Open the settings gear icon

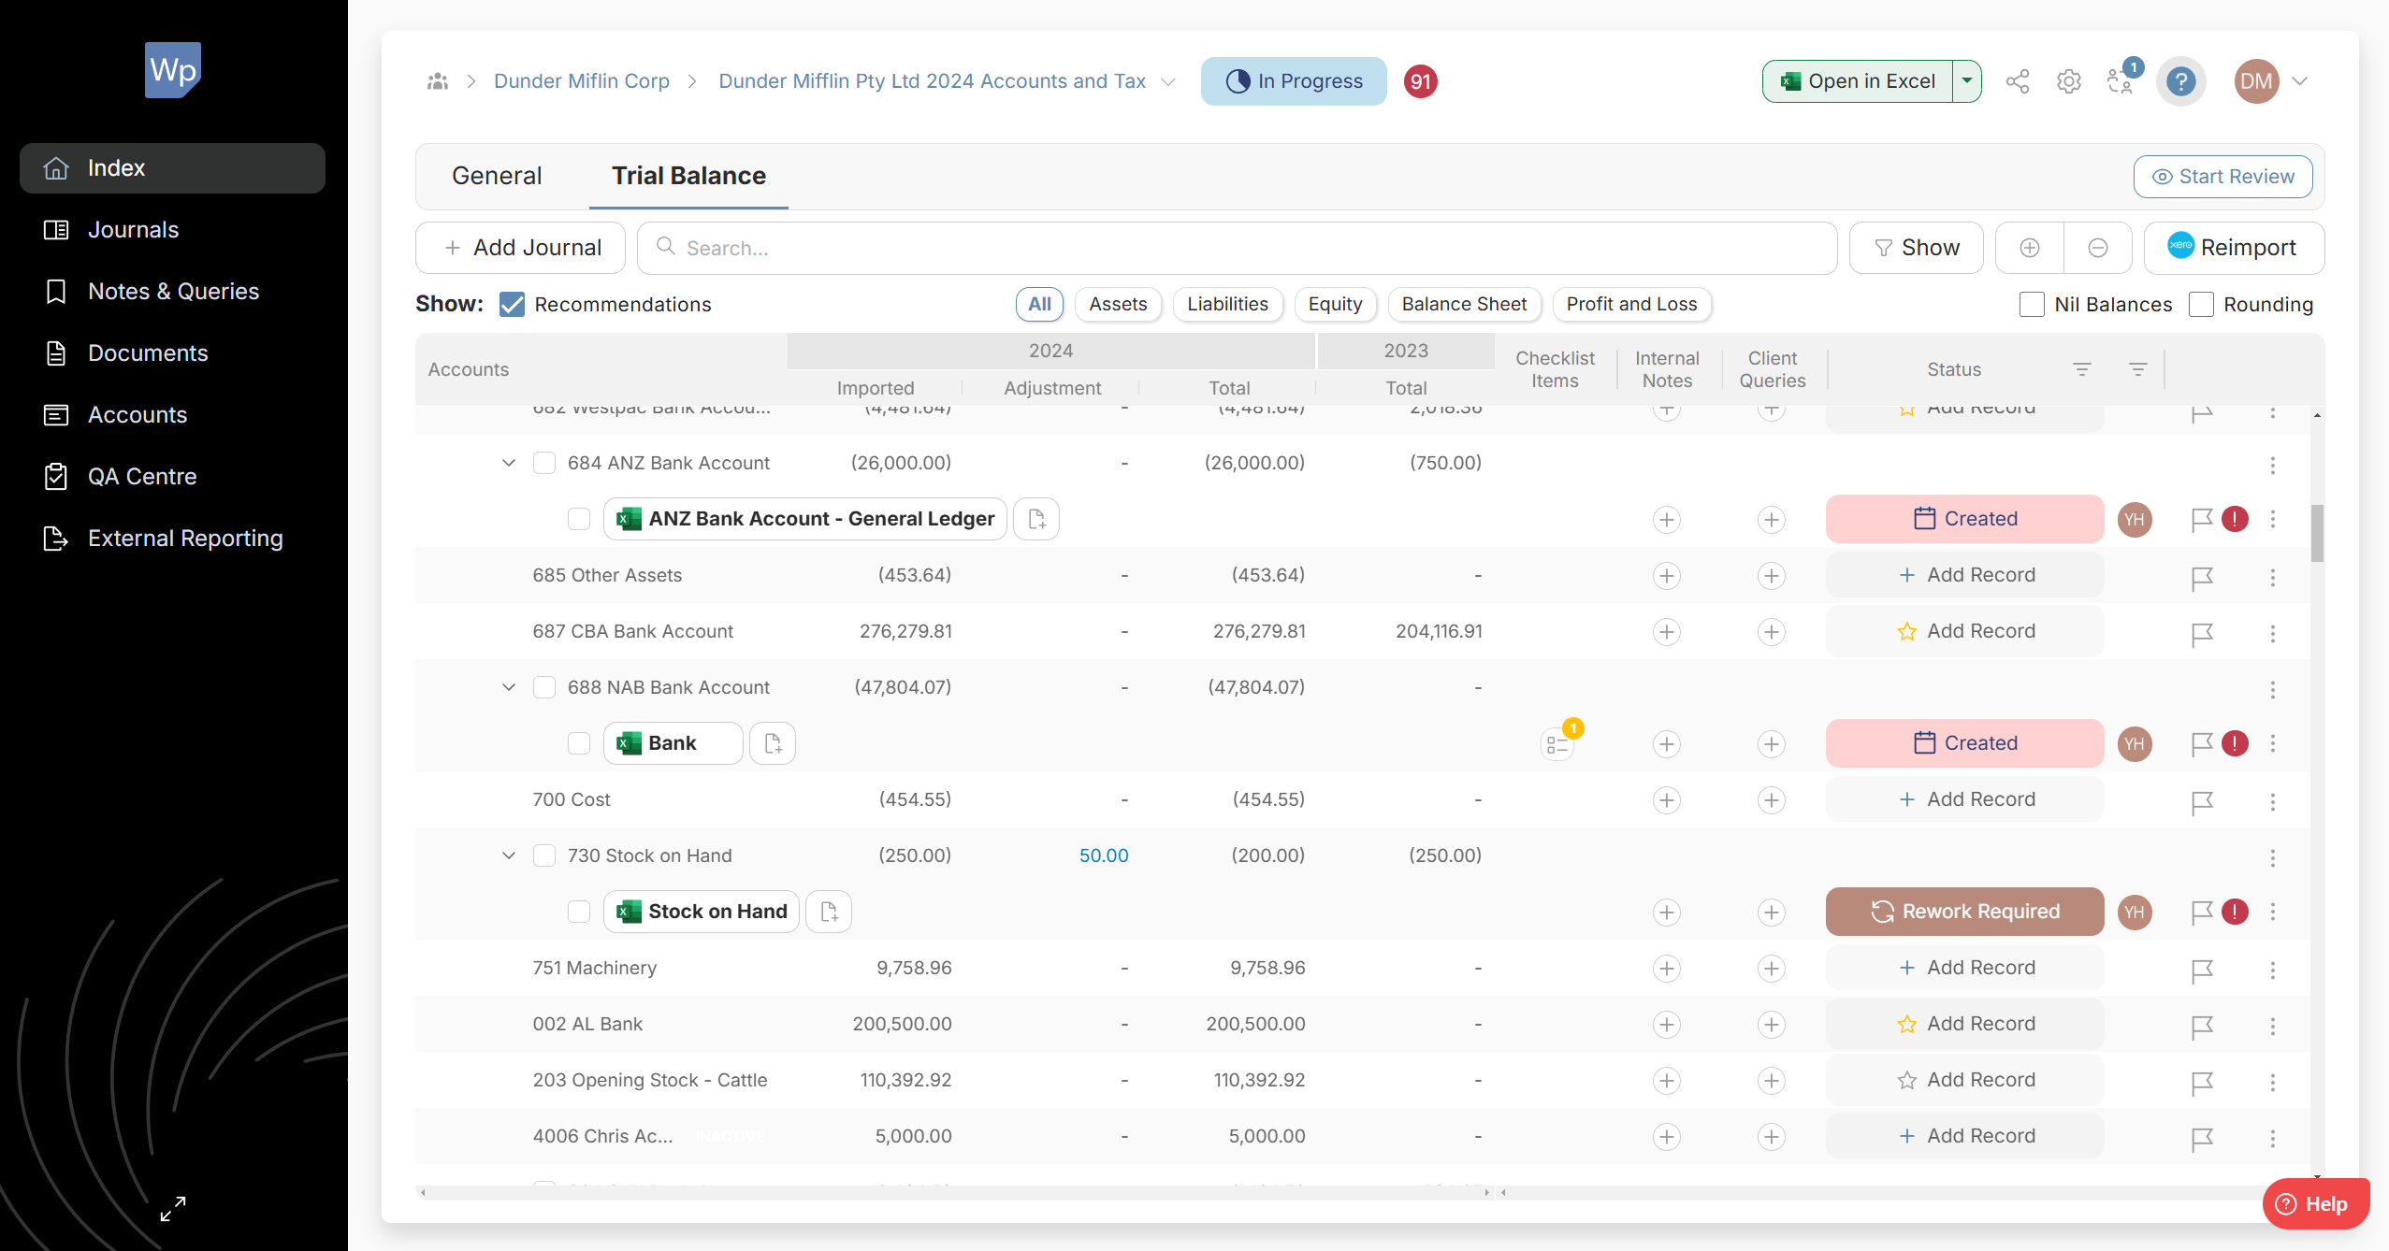coord(2069,81)
